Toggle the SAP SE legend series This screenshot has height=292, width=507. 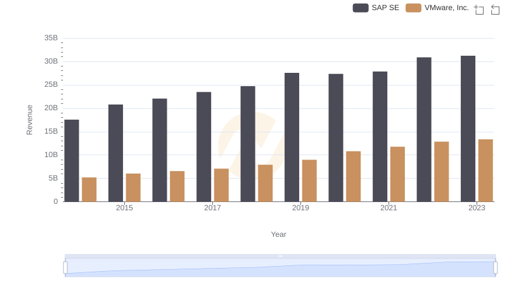[x=376, y=8]
